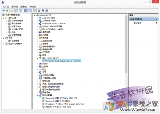
Task: Click the 处理器 category icon
Action: (40, 35)
